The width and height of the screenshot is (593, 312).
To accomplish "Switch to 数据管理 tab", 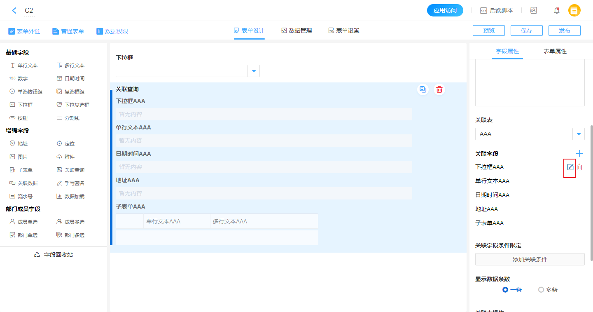I will pos(296,30).
